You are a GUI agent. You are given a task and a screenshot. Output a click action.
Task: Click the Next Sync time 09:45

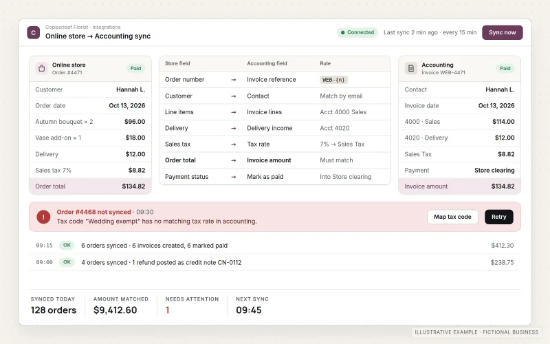click(249, 310)
